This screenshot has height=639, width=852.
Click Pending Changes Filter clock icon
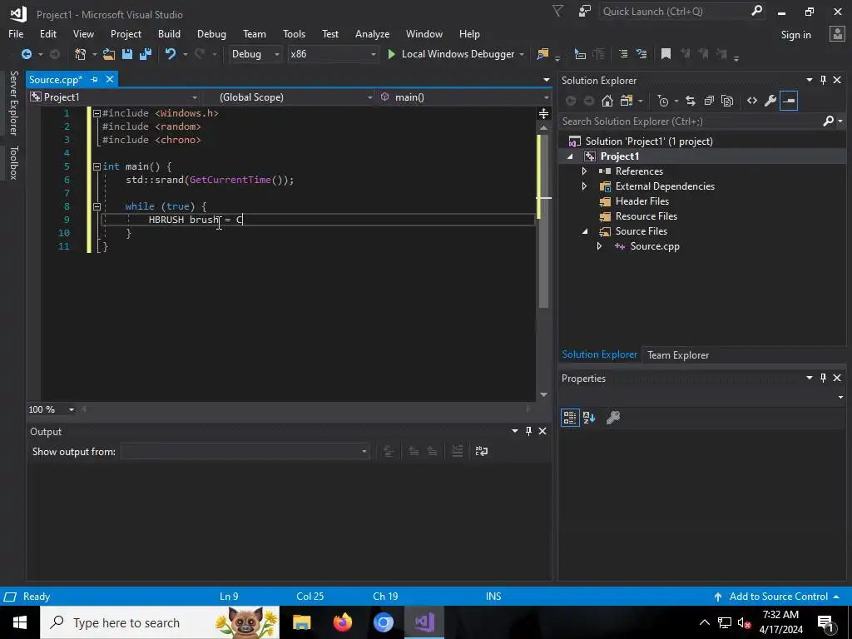pos(662,101)
